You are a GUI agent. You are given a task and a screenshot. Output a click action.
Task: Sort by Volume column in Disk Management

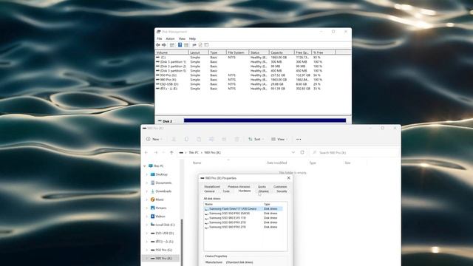click(x=172, y=52)
